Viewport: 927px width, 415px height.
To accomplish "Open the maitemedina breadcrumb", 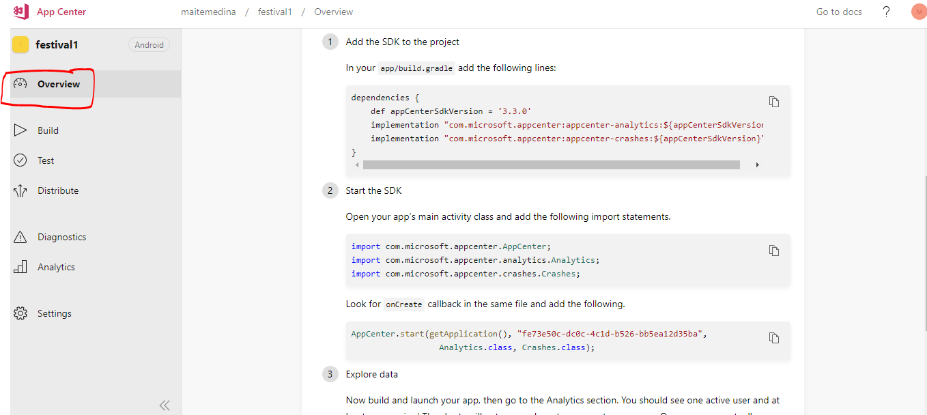I will (x=208, y=12).
